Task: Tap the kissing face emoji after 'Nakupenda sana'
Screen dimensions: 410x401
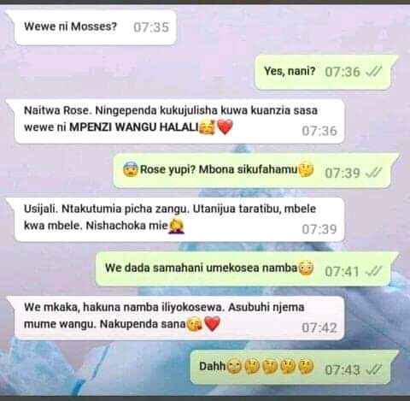Action: click(194, 324)
